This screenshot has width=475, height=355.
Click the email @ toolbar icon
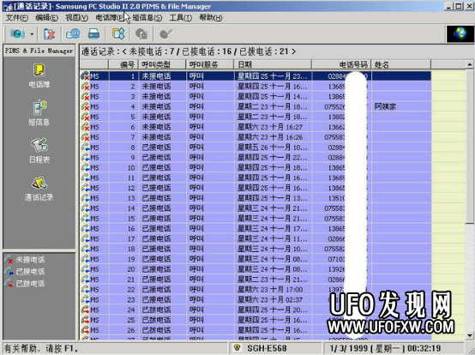tap(73, 33)
